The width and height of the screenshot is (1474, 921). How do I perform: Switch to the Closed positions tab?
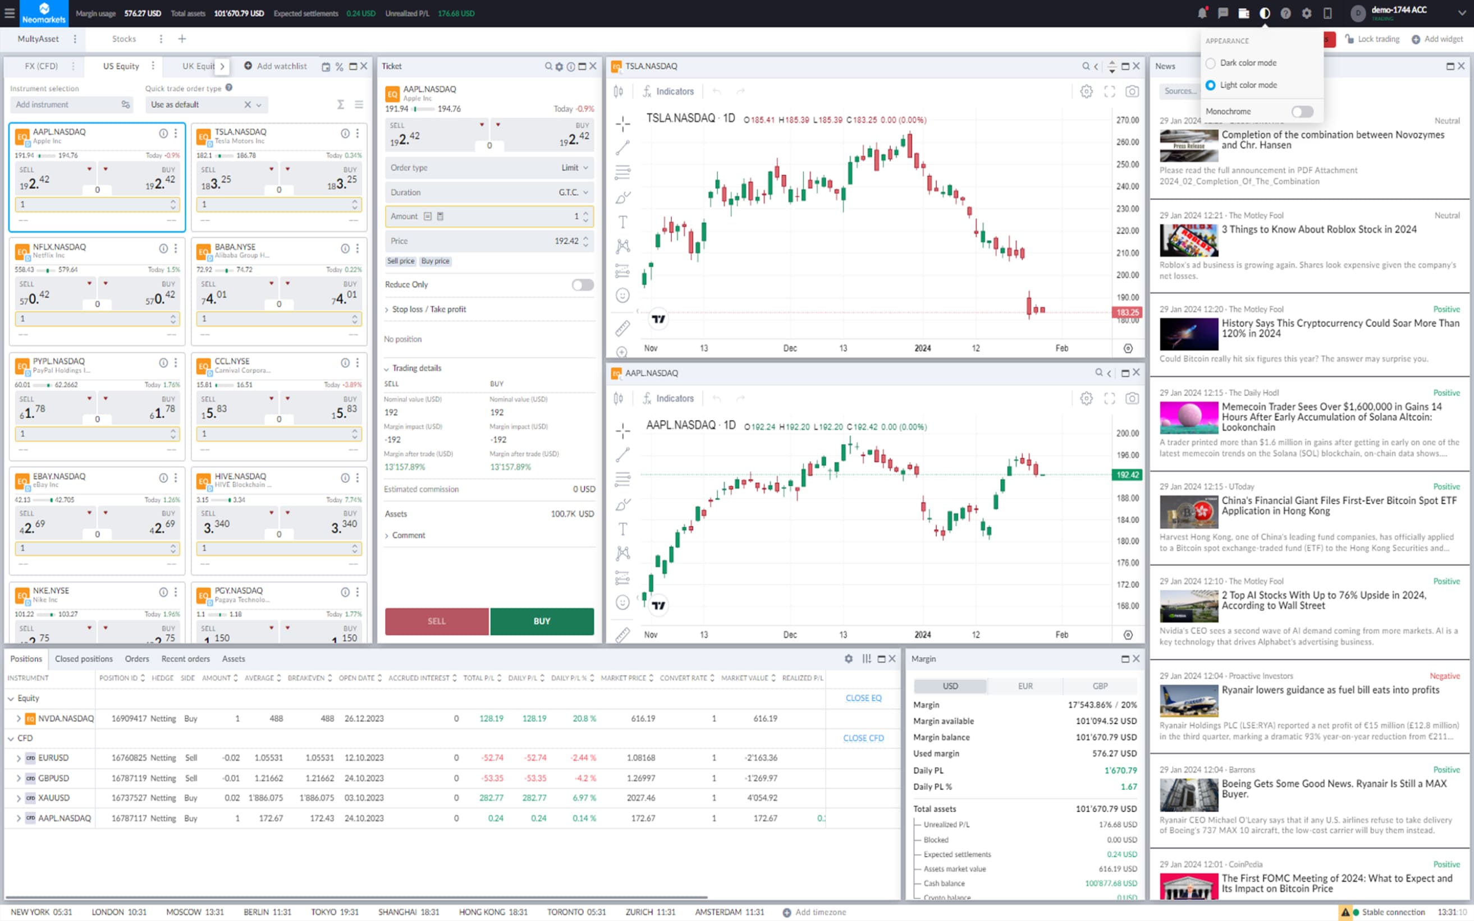84,658
